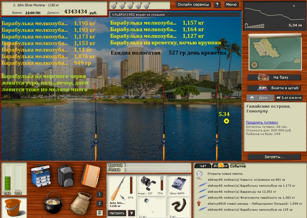Screen dimensions: 307x218
Task: Expand the dropdown arrow next to Настроить
Action: click(x=131, y=213)
